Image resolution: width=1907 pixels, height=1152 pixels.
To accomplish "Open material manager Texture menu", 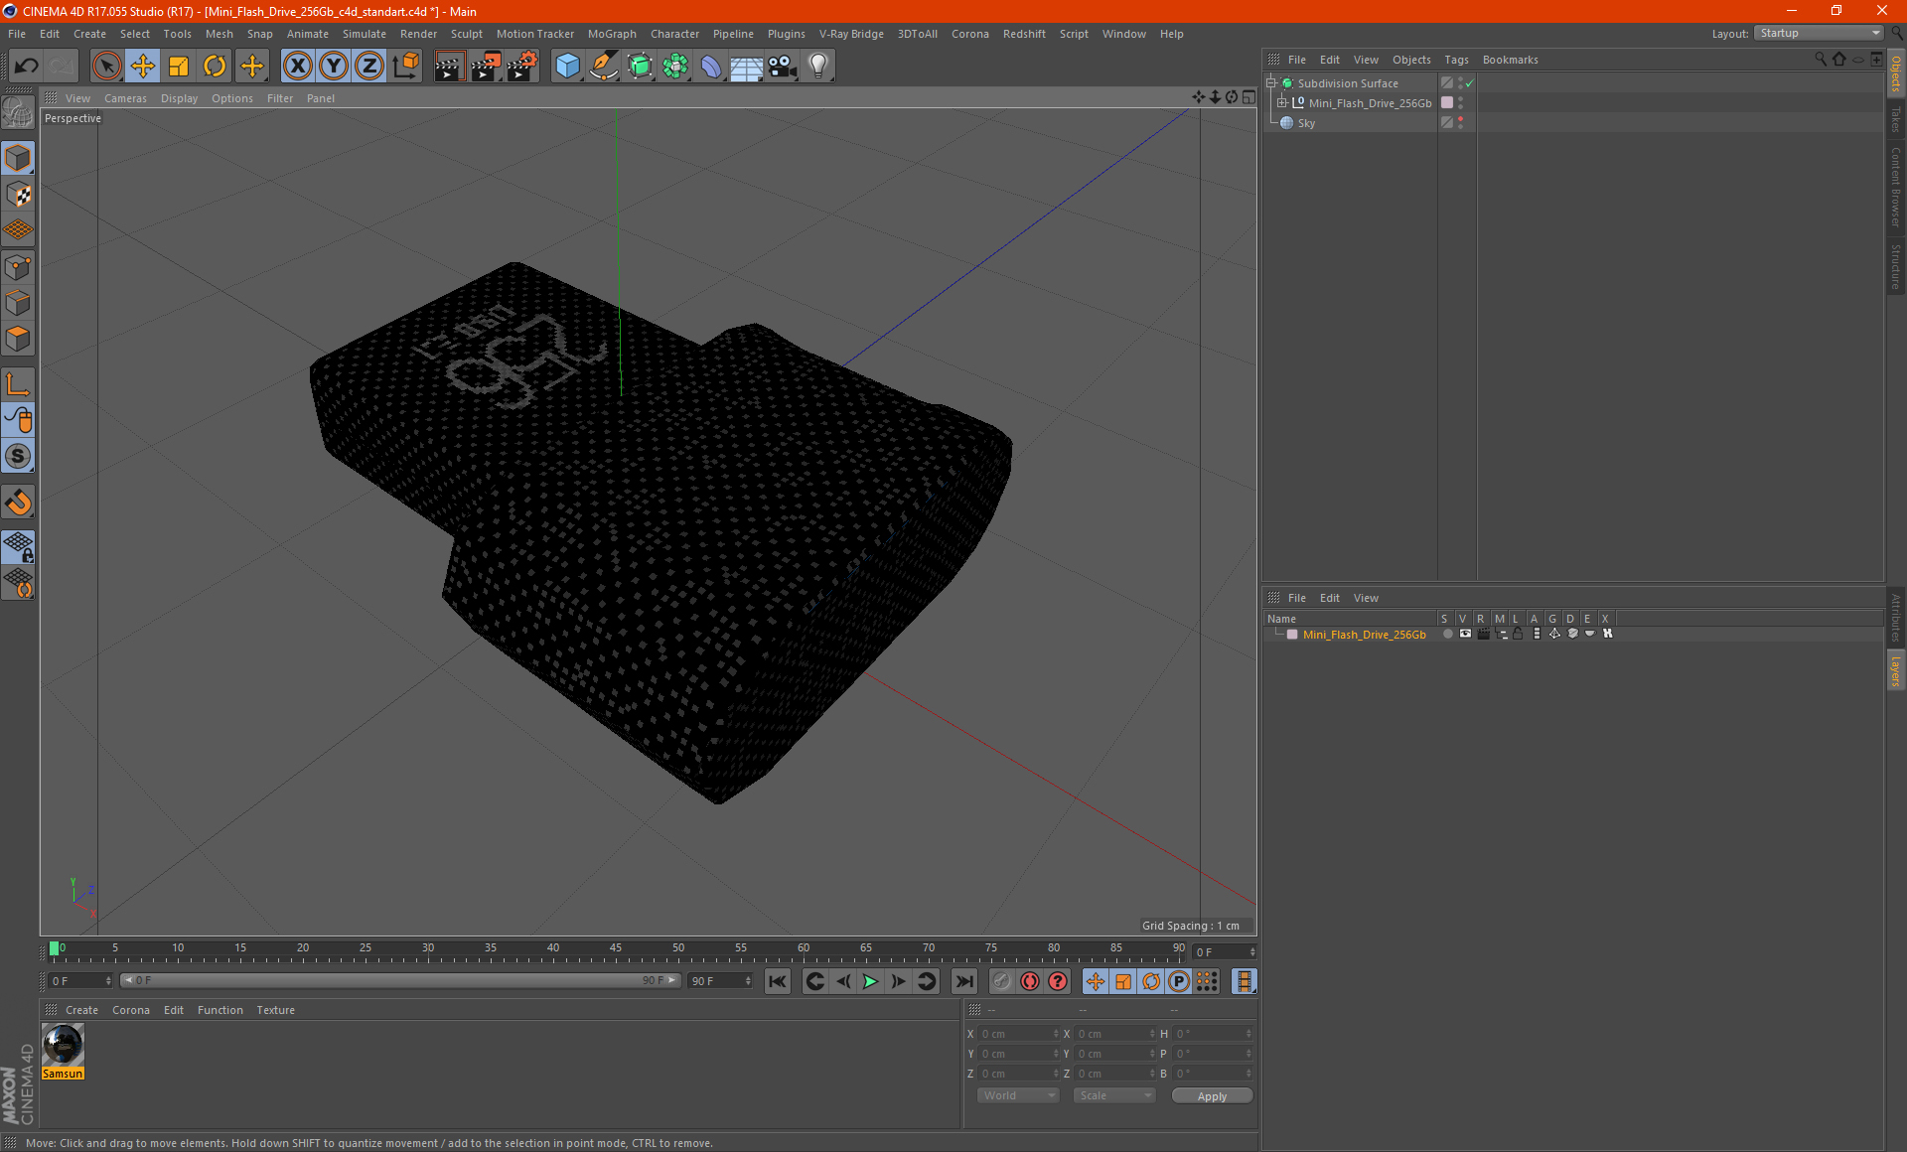I will coord(275,1010).
